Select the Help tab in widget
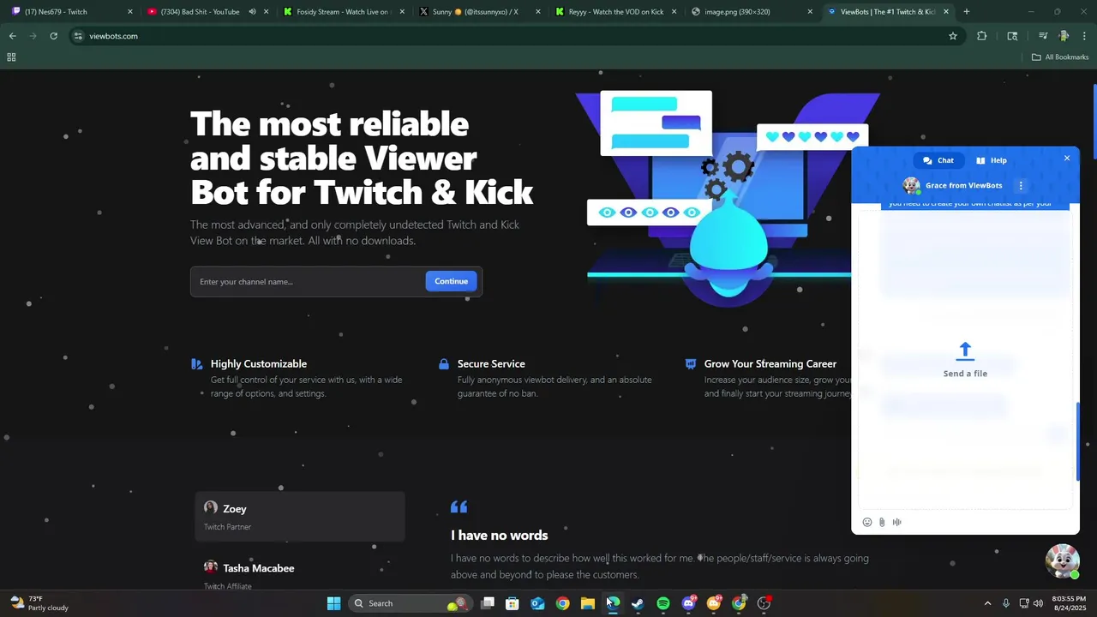This screenshot has width=1097, height=617. [992, 160]
